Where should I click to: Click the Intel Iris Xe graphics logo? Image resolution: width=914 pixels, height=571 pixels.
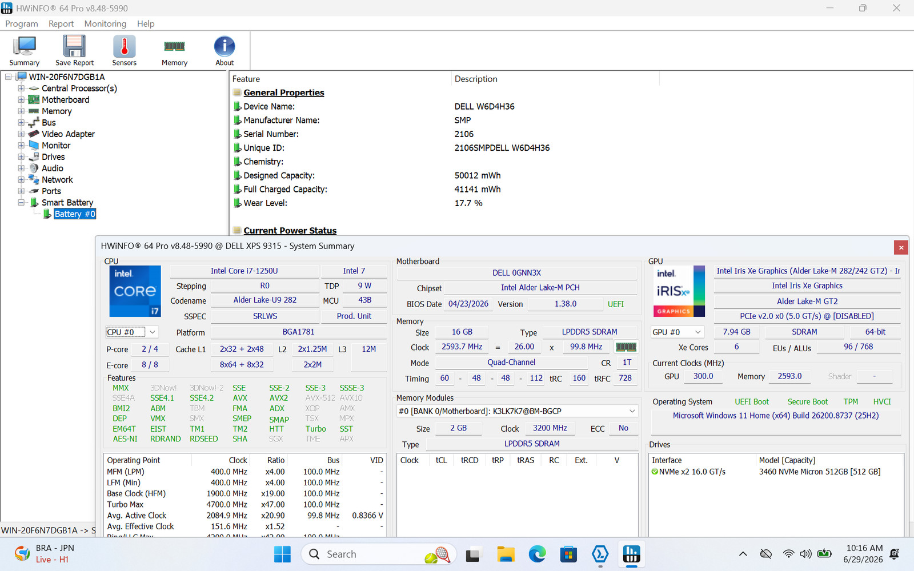click(679, 291)
